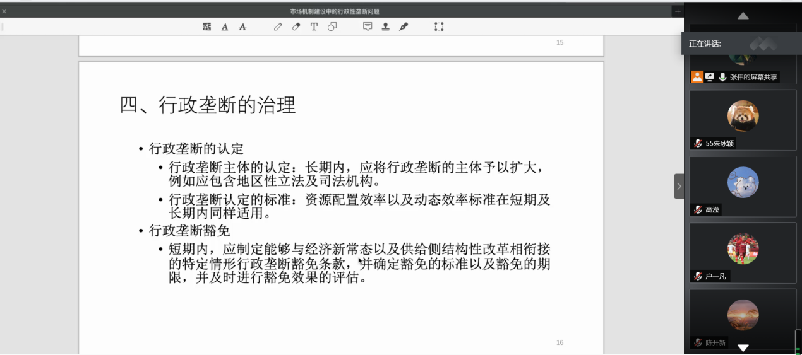Click 55朱冰颖's muted microphone icon
This screenshot has height=355, width=802.
[698, 143]
